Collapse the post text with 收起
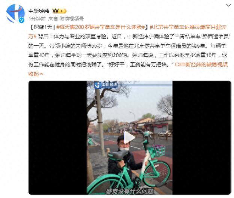The height and width of the screenshot is (198, 234). coord(34,74)
